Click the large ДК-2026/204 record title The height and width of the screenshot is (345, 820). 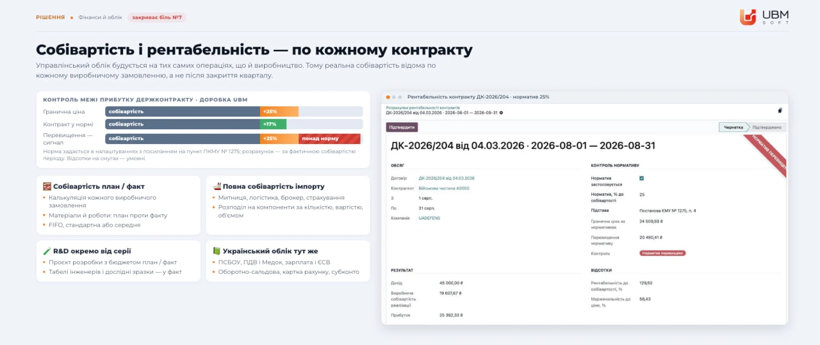pyautogui.click(x=523, y=145)
